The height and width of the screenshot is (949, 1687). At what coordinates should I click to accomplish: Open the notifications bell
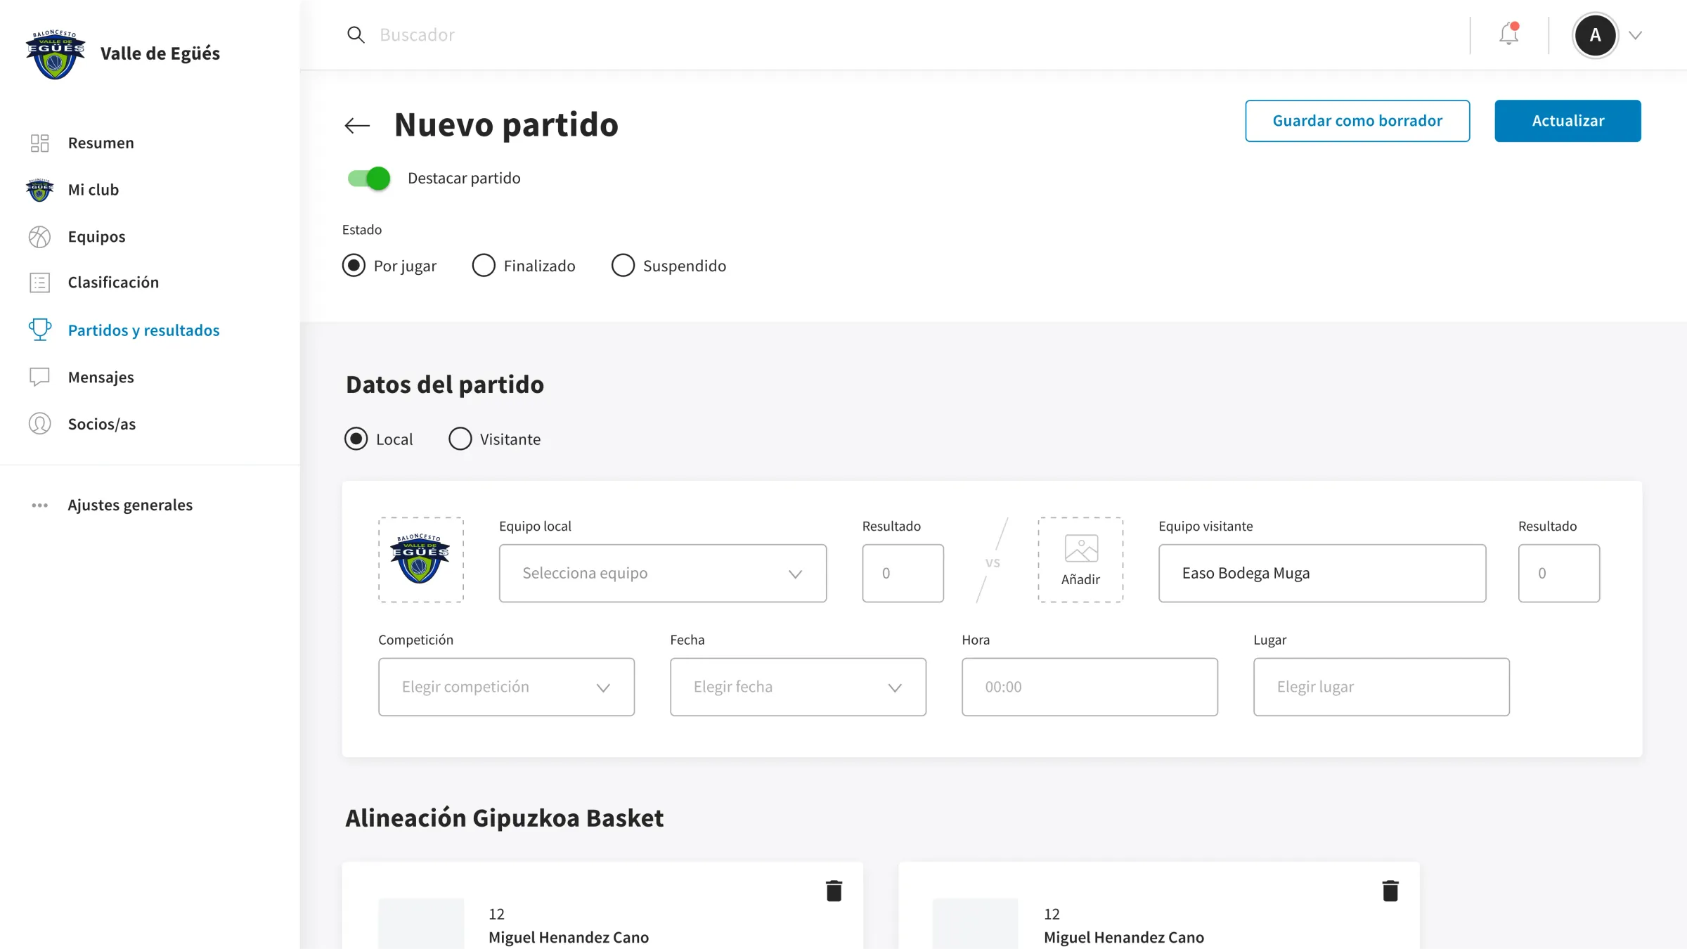[x=1508, y=34]
